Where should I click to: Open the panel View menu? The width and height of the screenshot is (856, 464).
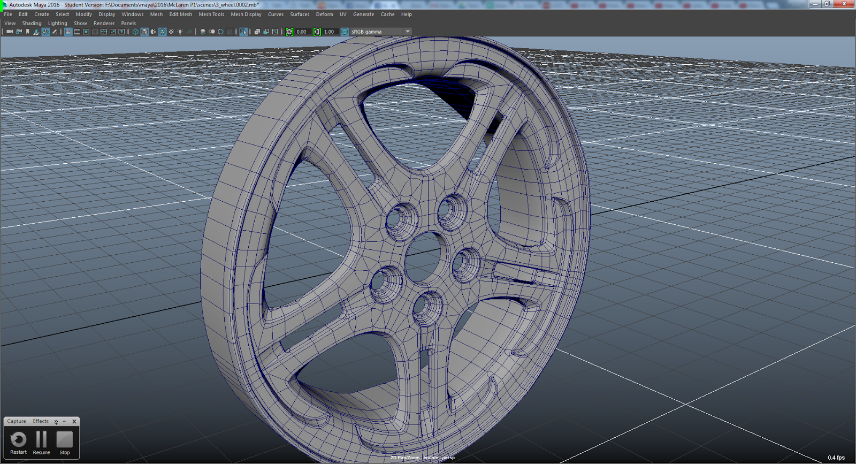pyautogui.click(x=10, y=23)
